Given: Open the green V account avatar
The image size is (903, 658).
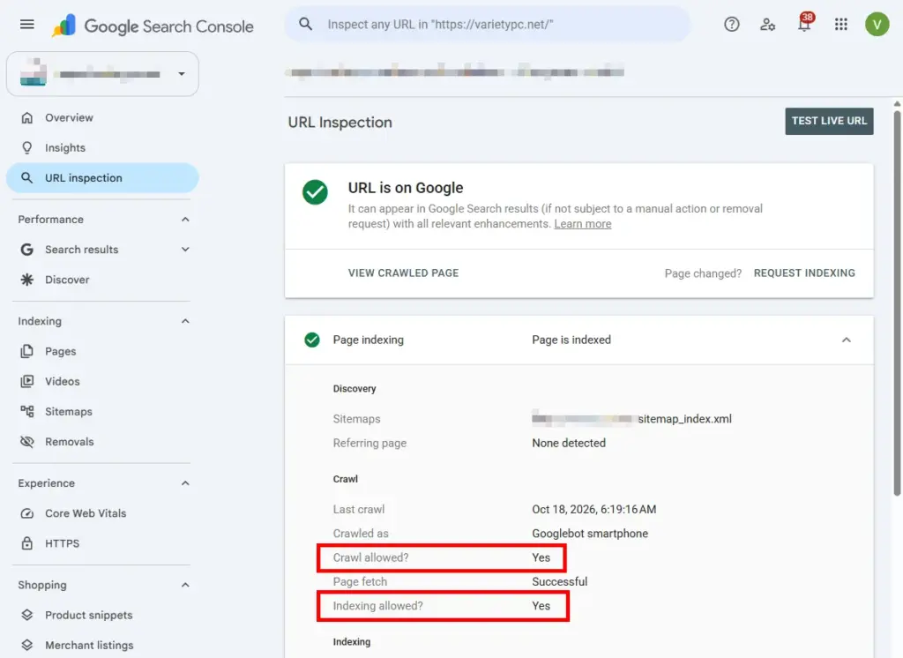Looking at the screenshot, I should (877, 24).
